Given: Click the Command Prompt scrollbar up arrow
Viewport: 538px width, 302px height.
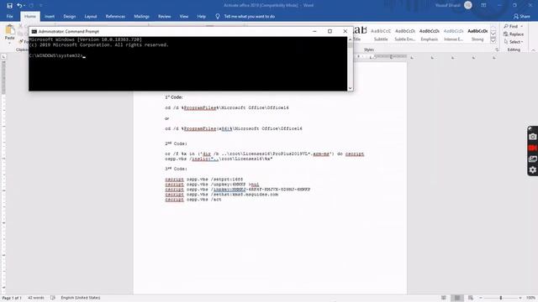Looking at the screenshot, I should click(350, 39).
